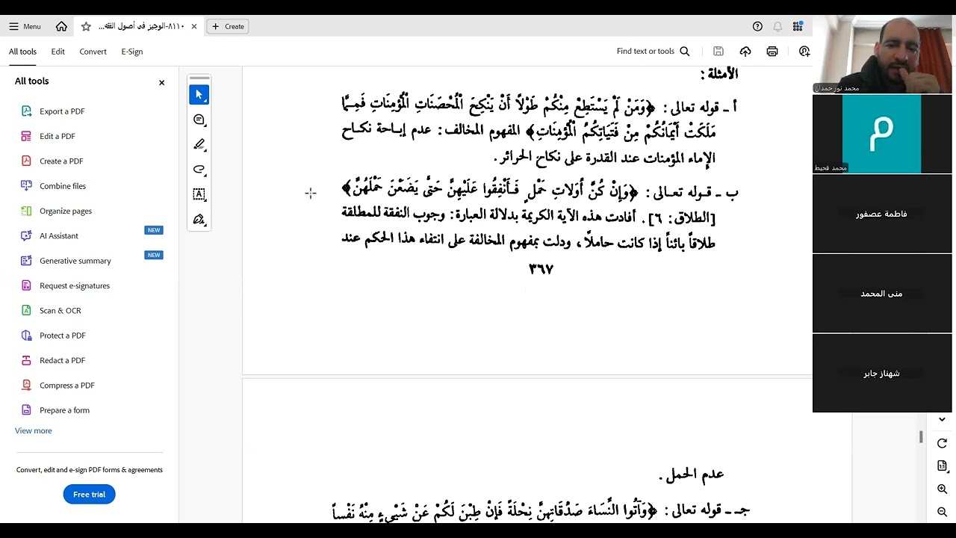Click the page number ٣٦٧ in the document
This screenshot has height=538, width=956.
(541, 269)
